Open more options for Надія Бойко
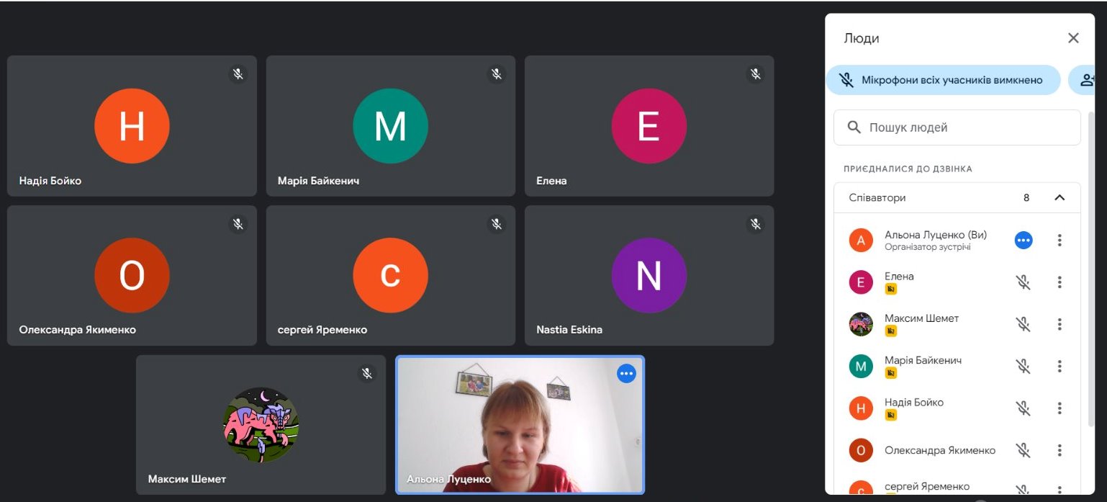This screenshot has height=502, width=1107. (1059, 408)
